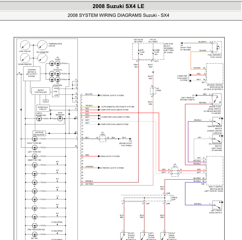Select the Stepper Motor & LED Output Driver box

coord(31,74)
